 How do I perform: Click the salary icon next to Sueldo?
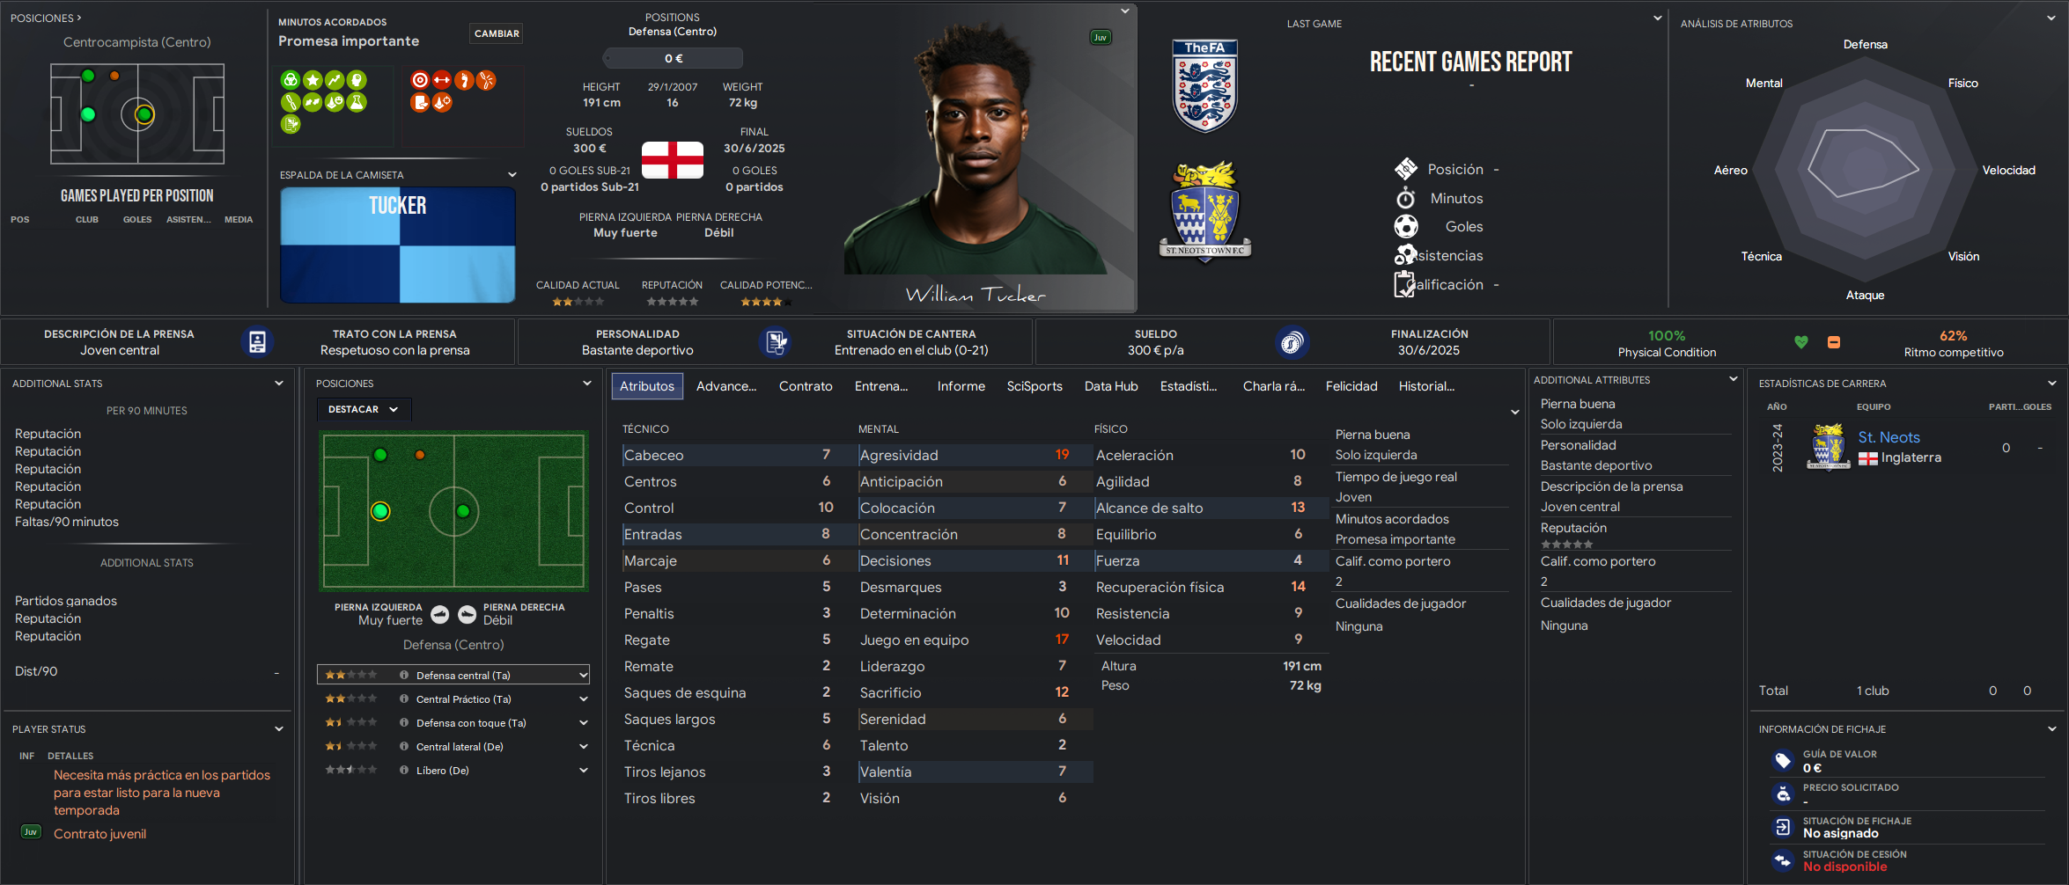tap(1292, 342)
